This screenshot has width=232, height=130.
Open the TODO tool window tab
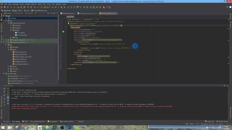25,121
